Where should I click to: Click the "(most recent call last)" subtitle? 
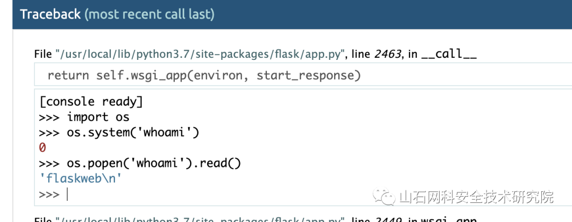click(x=149, y=14)
